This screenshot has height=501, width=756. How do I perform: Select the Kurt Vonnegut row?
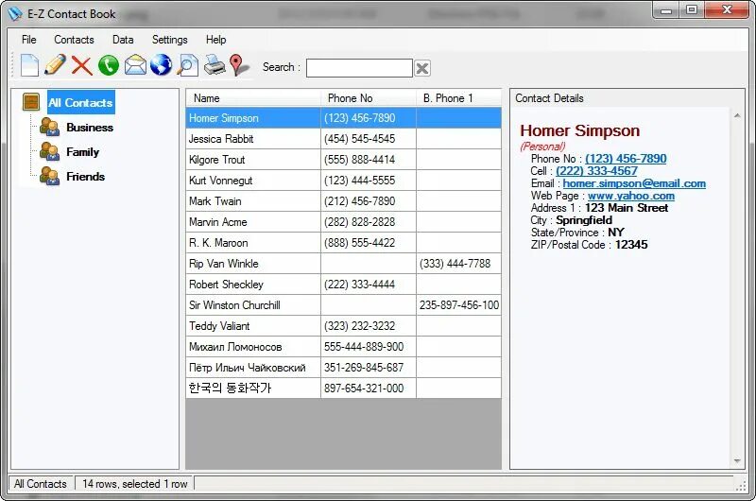pos(343,181)
